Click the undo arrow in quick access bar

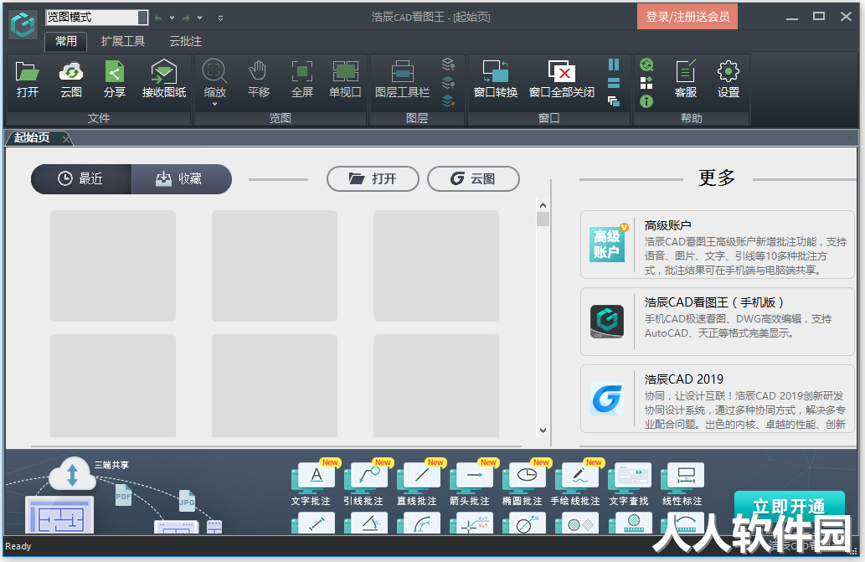158,18
